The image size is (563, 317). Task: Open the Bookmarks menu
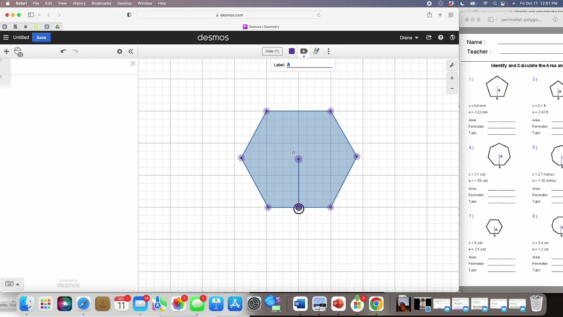(x=101, y=4)
